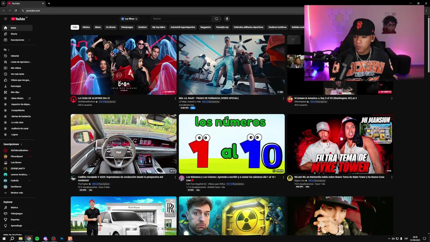The width and height of the screenshot is (430, 242).
Task: Click the YouTube search input field
Action: click(x=181, y=19)
